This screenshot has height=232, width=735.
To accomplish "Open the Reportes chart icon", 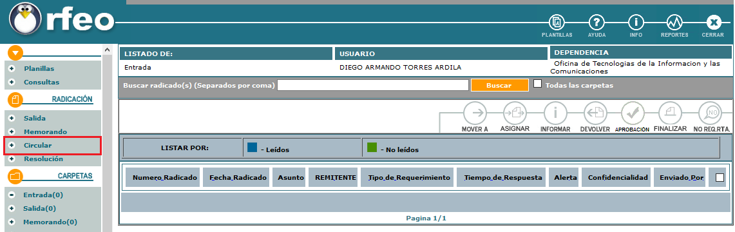I will [674, 22].
